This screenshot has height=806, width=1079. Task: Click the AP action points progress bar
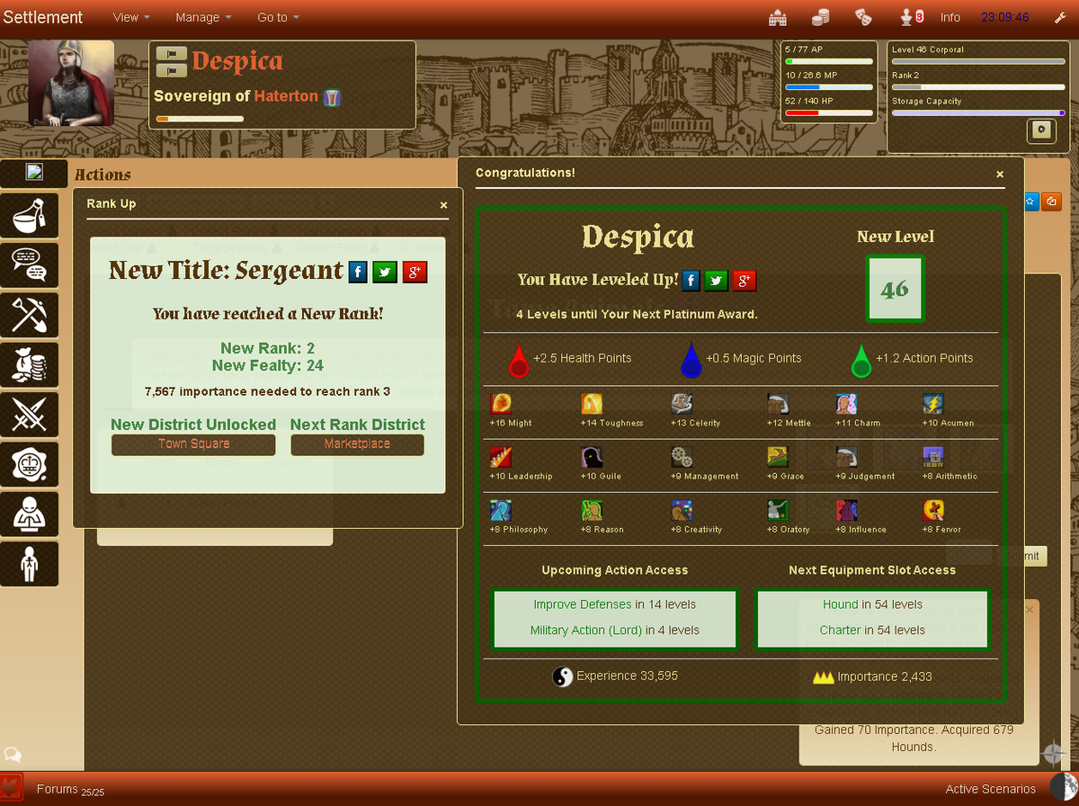coord(828,61)
